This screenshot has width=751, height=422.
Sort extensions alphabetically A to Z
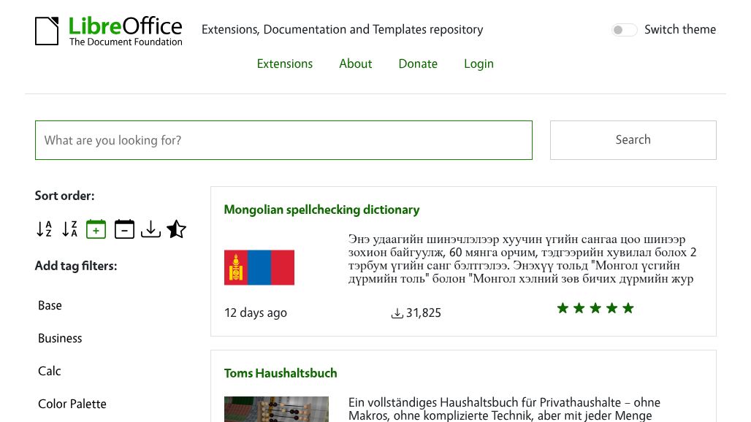(x=44, y=229)
